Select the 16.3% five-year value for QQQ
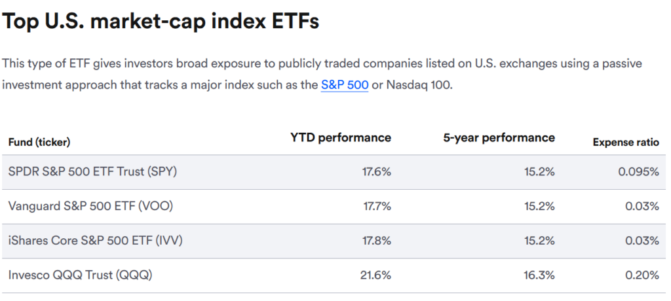 point(539,275)
